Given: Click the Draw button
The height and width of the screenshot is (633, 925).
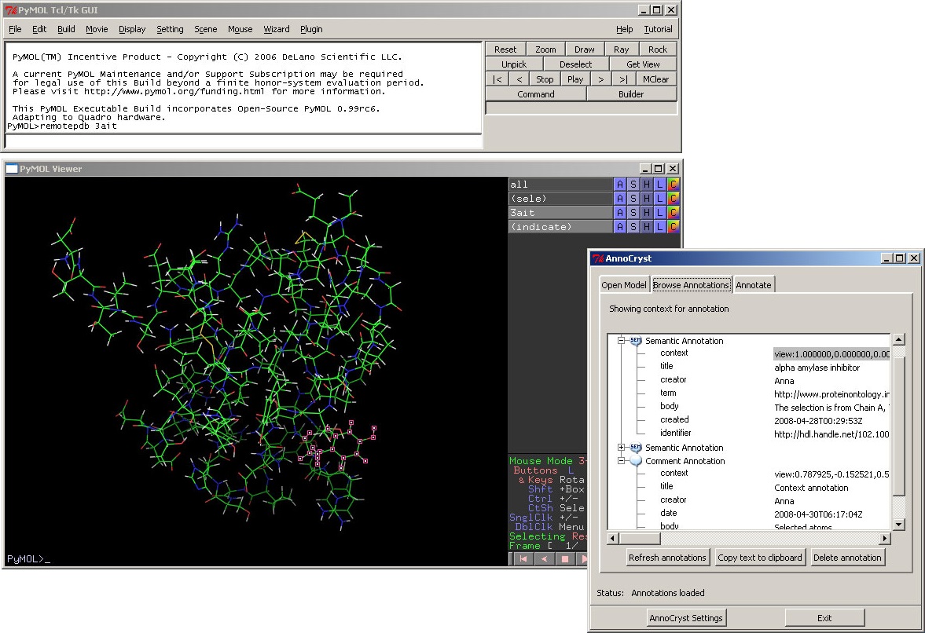Looking at the screenshot, I should (585, 49).
